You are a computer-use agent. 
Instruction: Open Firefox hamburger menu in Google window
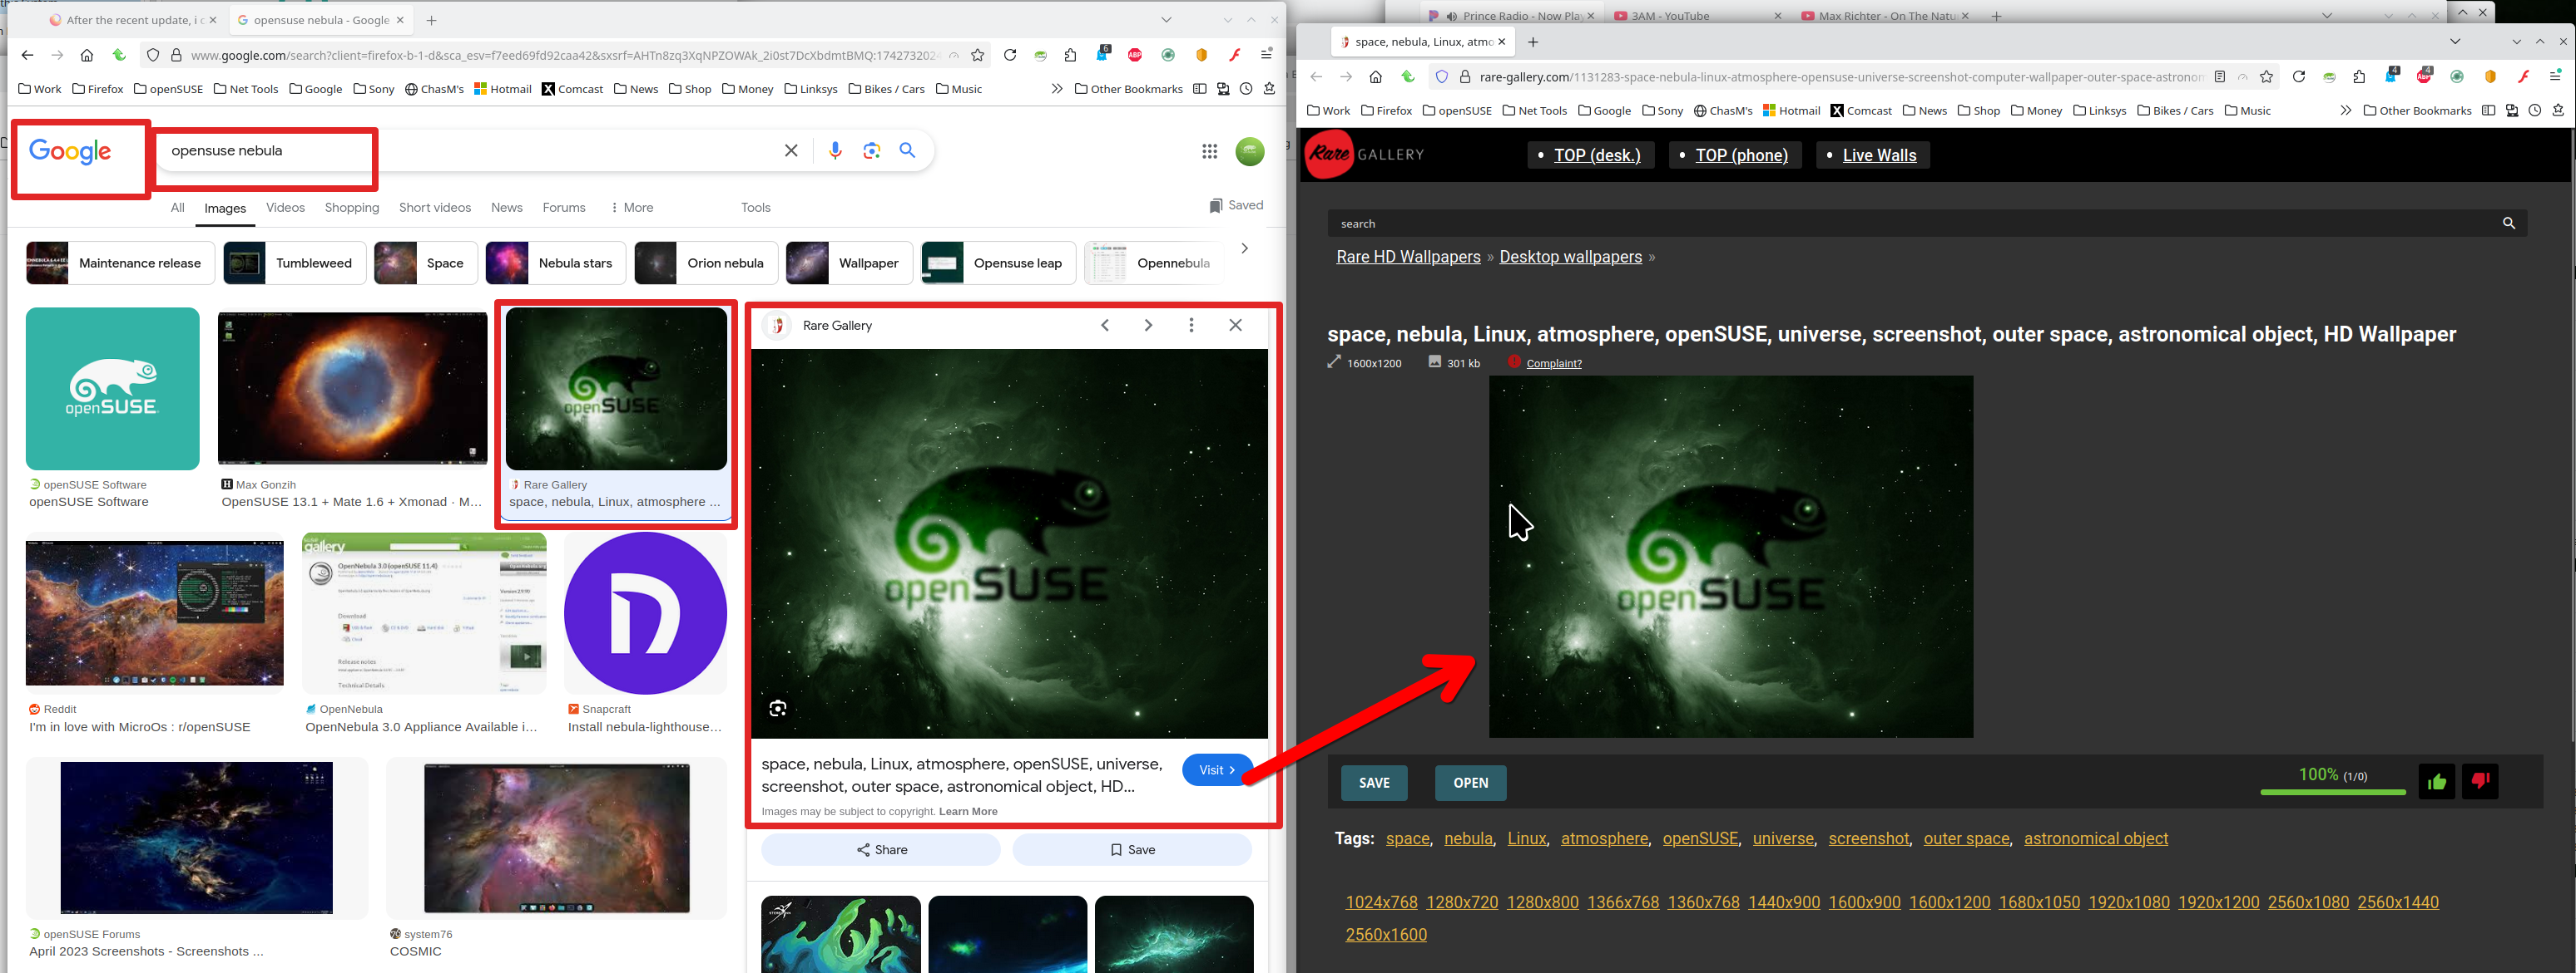(x=1266, y=55)
